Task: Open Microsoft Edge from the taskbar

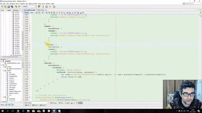Action: click(x=23, y=111)
